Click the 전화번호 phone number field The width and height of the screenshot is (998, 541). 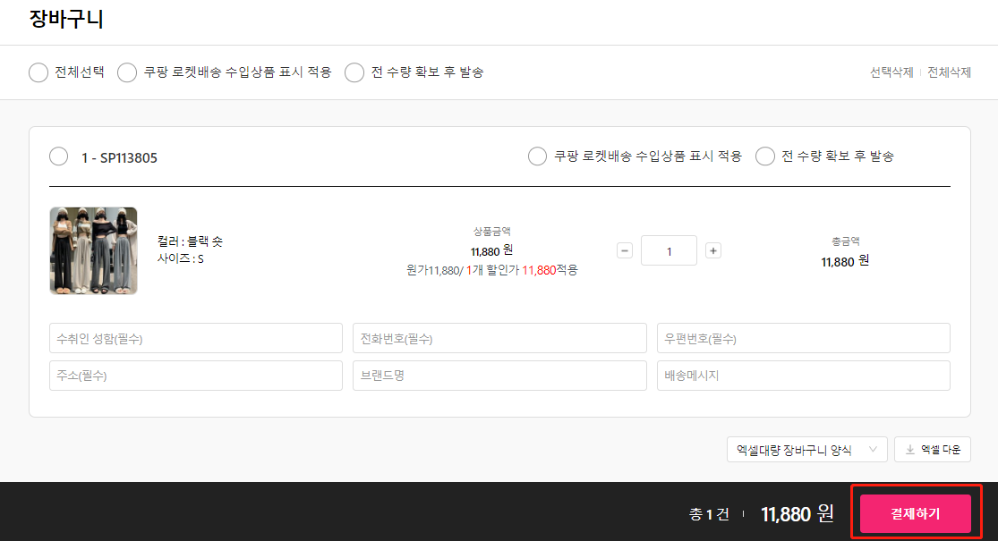(499, 339)
